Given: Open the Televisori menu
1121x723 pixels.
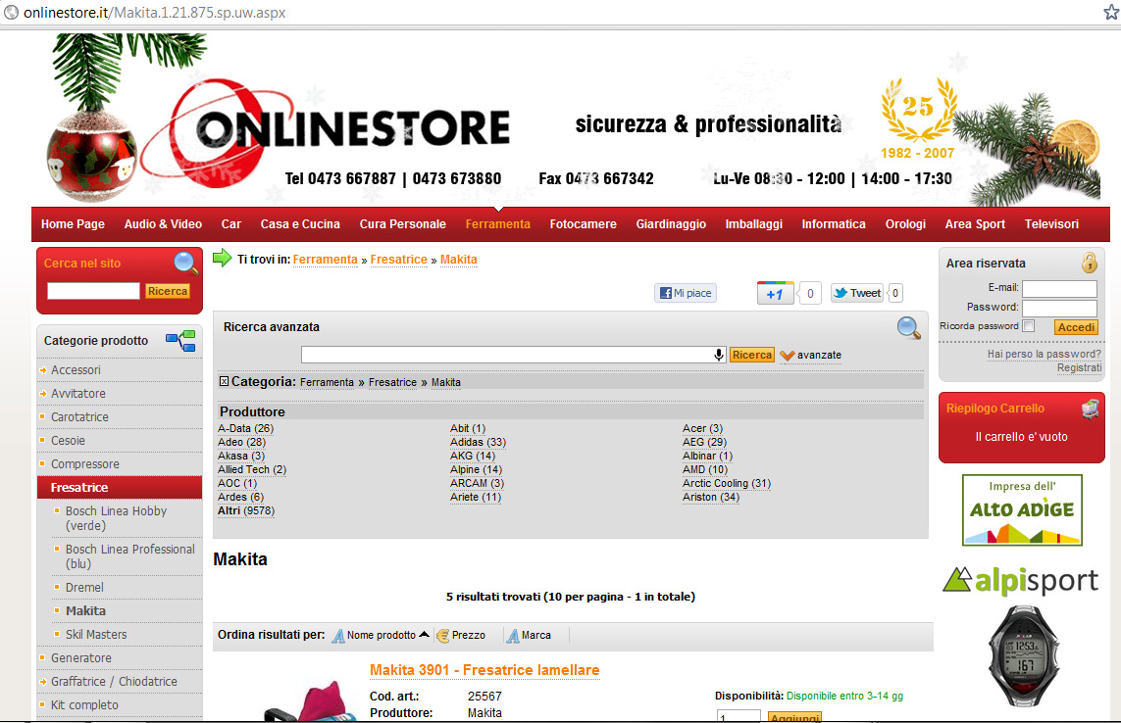Looking at the screenshot, I should (x=1051, y=224).
